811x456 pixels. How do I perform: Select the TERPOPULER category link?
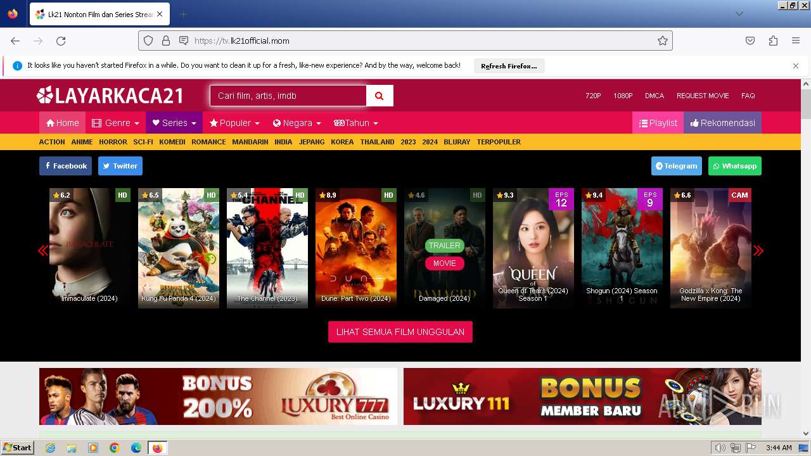pos(499,142)
